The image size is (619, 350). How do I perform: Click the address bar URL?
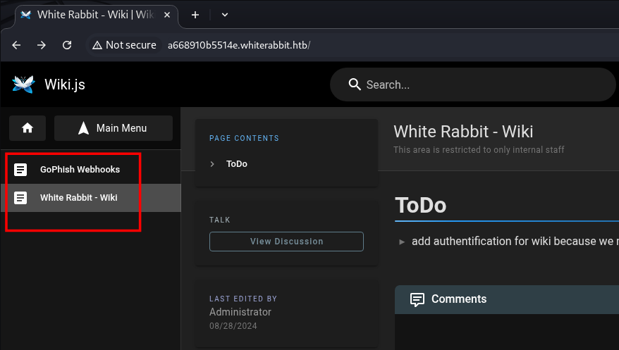(238, 45)
